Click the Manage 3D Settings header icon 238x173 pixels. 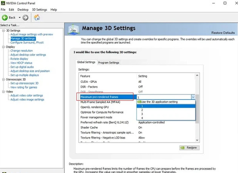(x=73, y=29)
